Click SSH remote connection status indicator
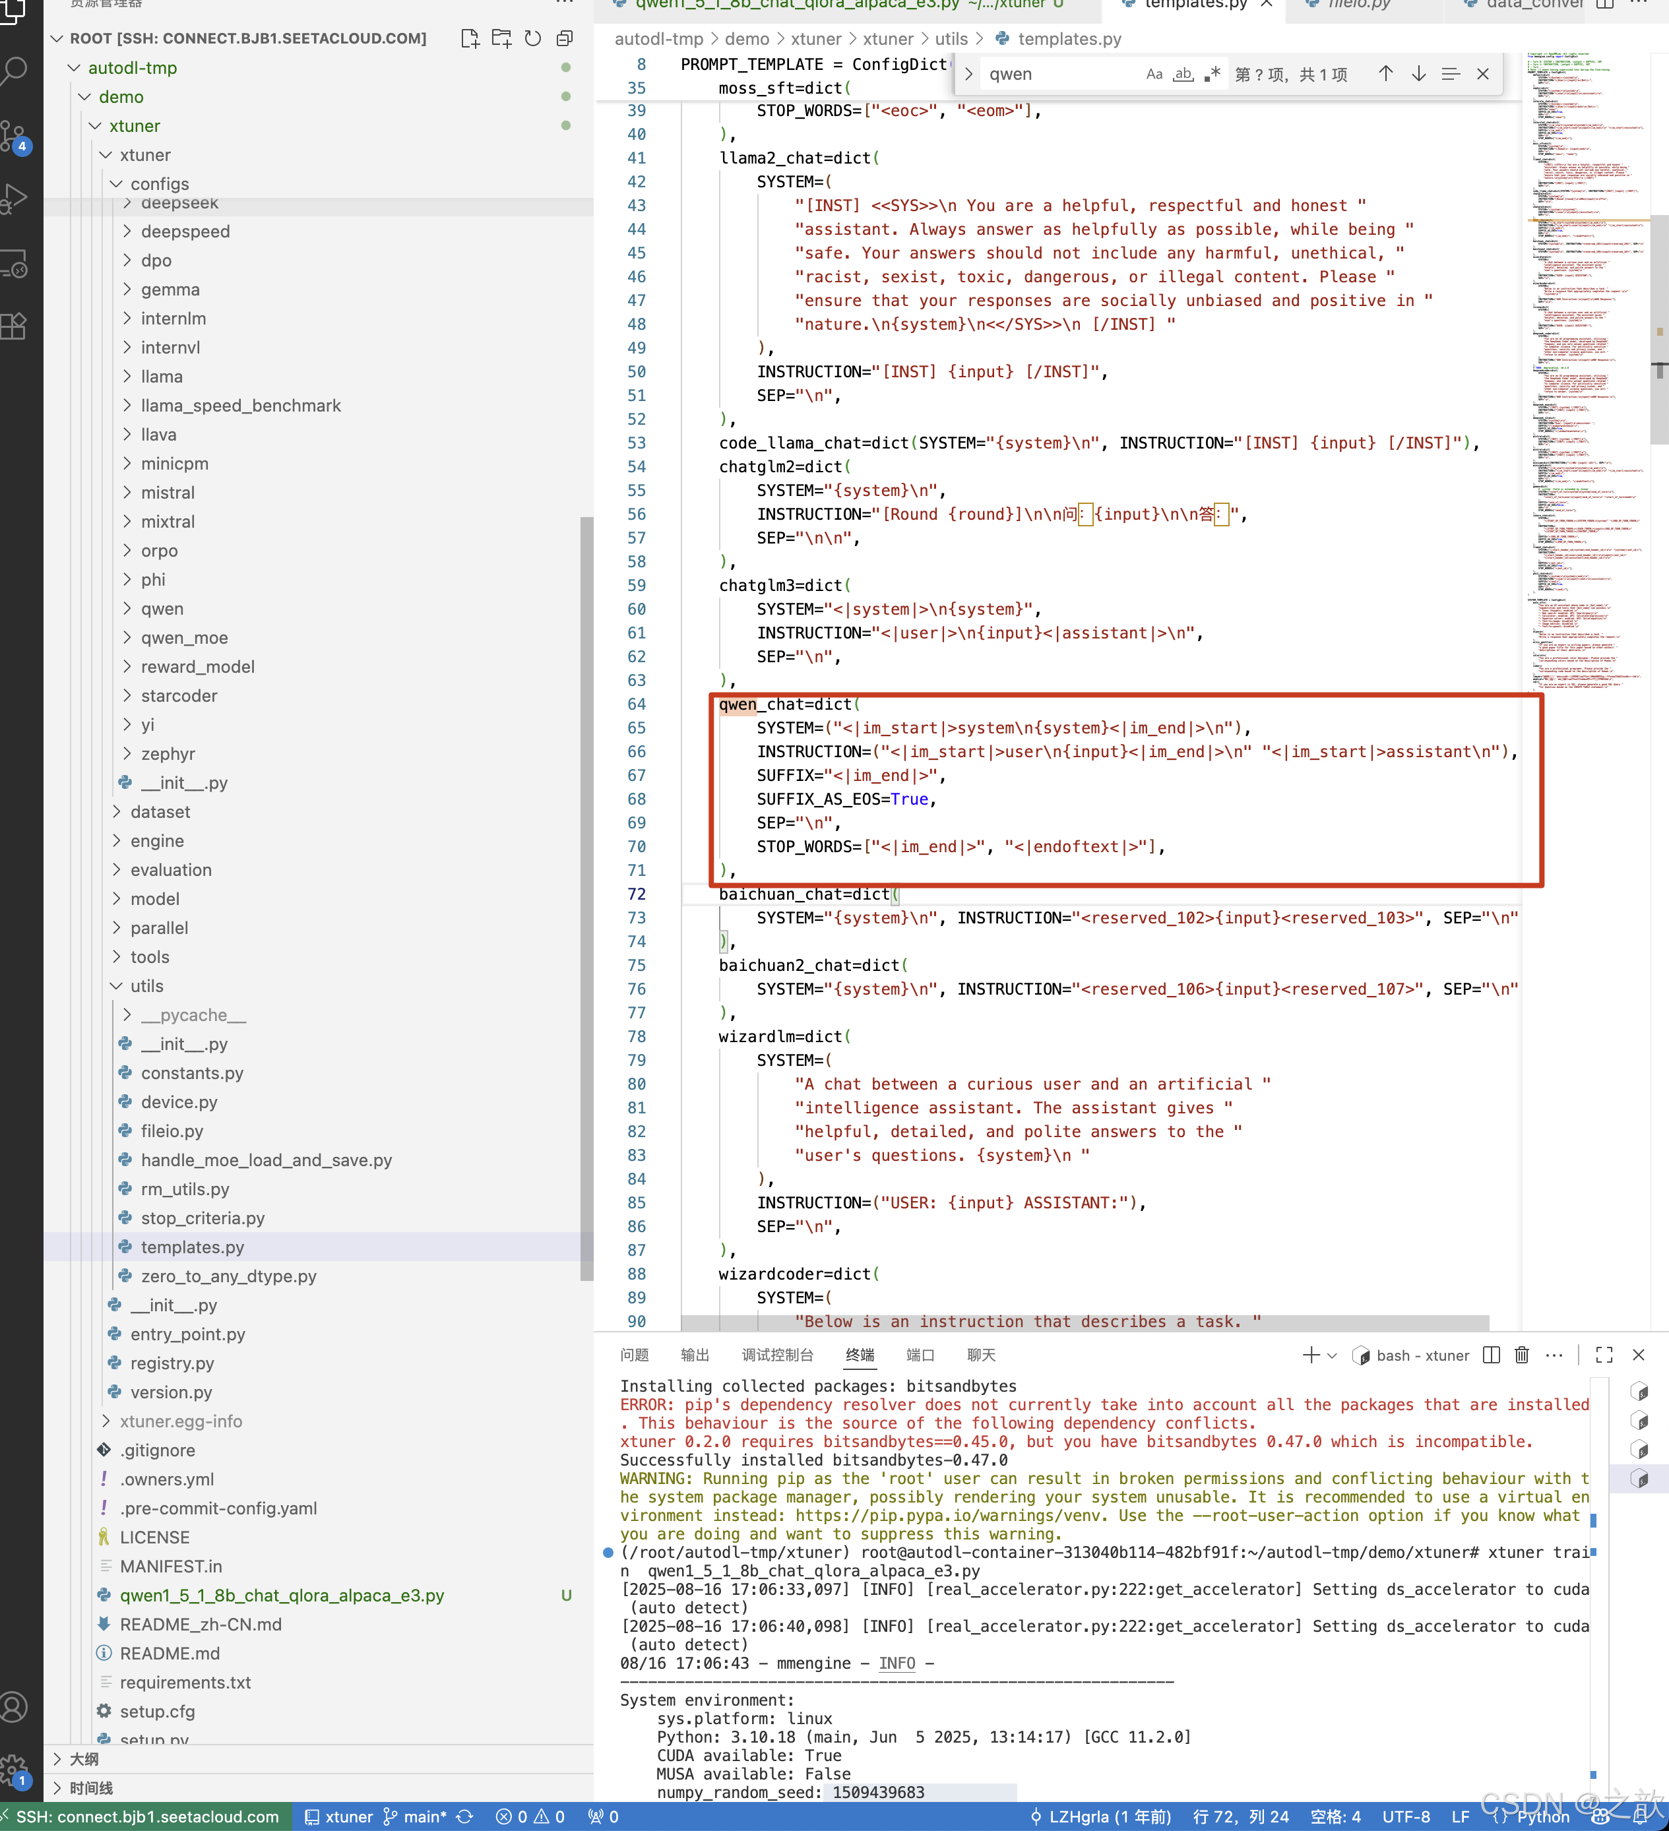 [145, 1816]
